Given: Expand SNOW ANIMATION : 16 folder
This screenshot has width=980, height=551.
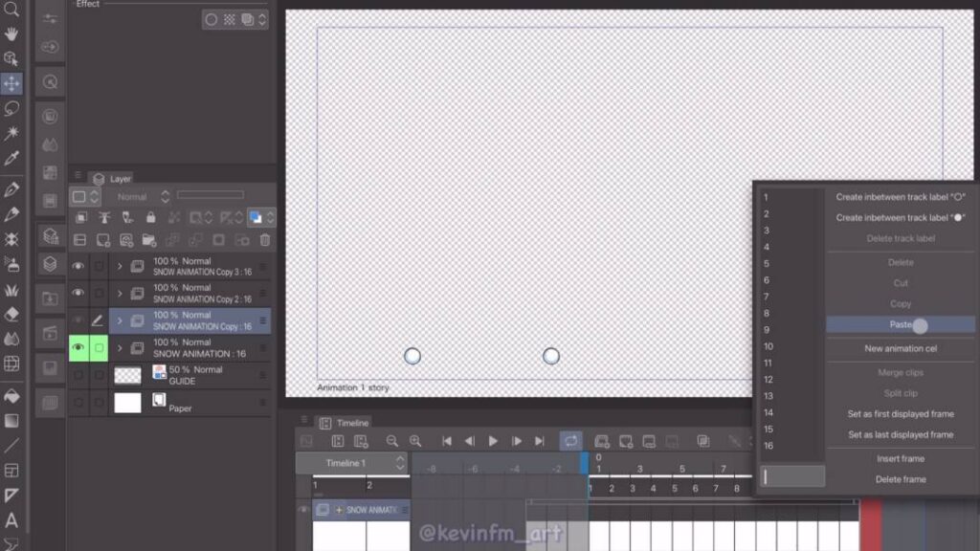Looking at the screenshot, I should point(120,347).
